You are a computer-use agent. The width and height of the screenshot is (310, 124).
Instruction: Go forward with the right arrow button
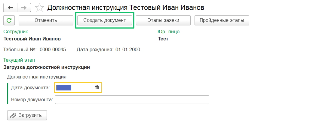(24, 8)
